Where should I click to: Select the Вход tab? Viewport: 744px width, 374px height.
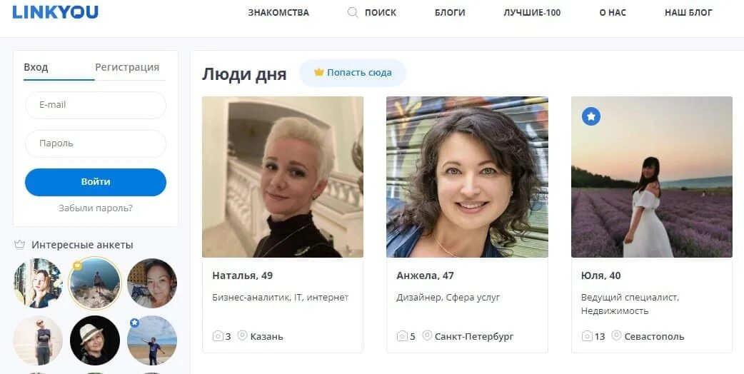36,67
